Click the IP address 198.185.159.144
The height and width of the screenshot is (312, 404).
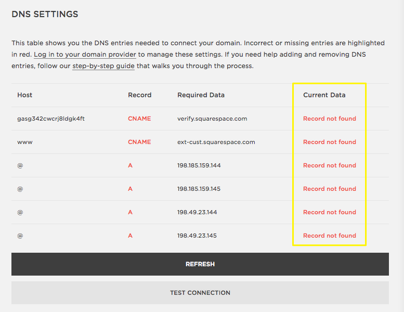(199, 165)
